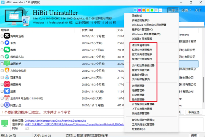Click the 夸克 browser icon
This screenshot has height=137, width=205.
pyautogui.click(x=7, y=43)
